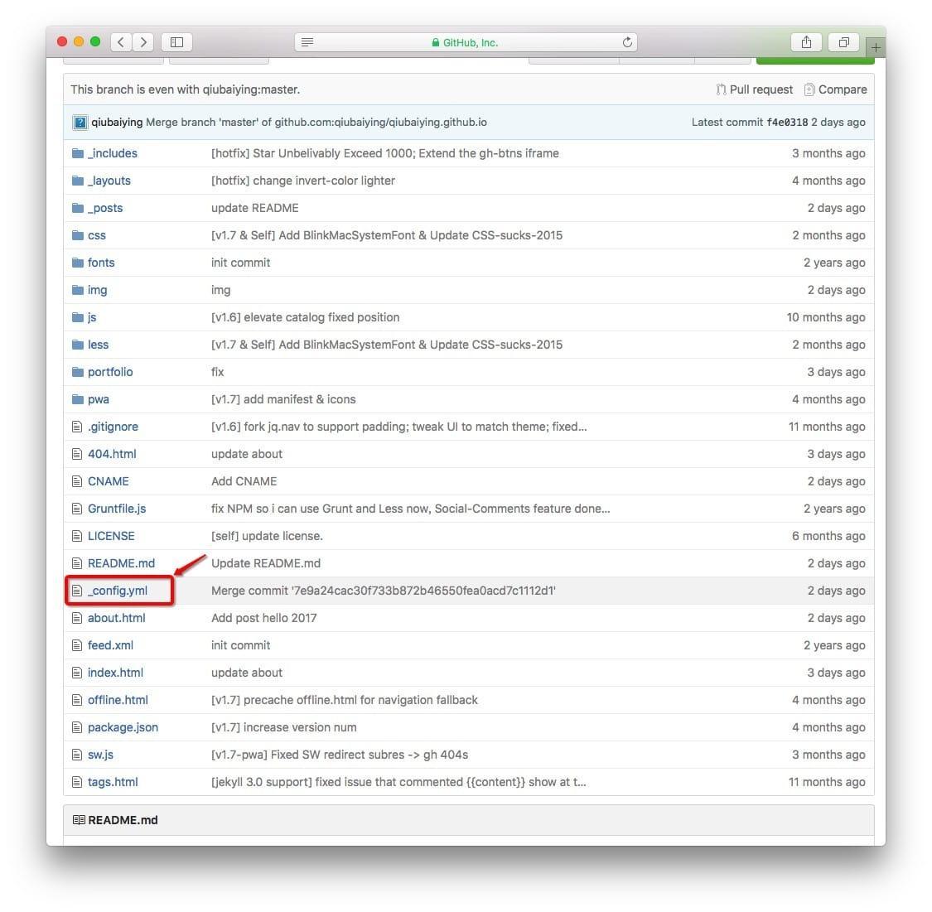Open the package.json file
The width and height of the screenshot is (932, 912).
coord(123,727)
